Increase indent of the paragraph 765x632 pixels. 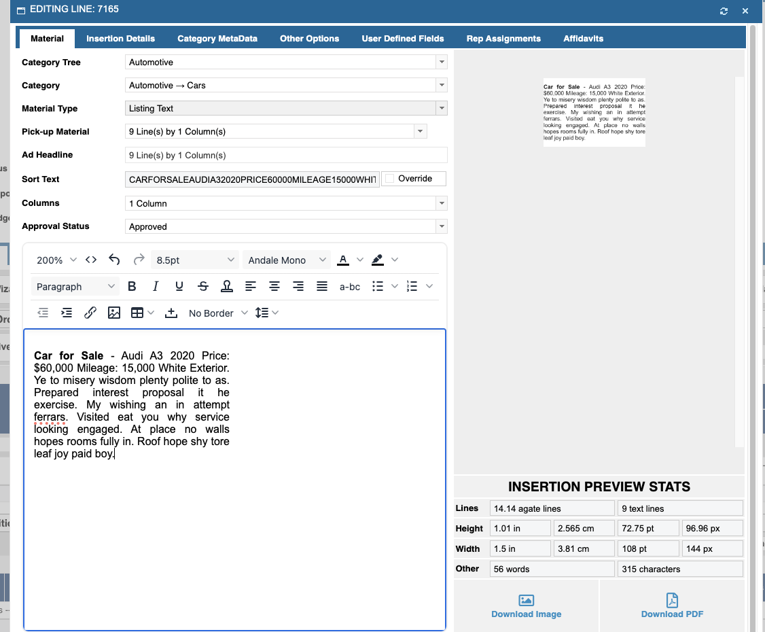click(x=67, y=313)
